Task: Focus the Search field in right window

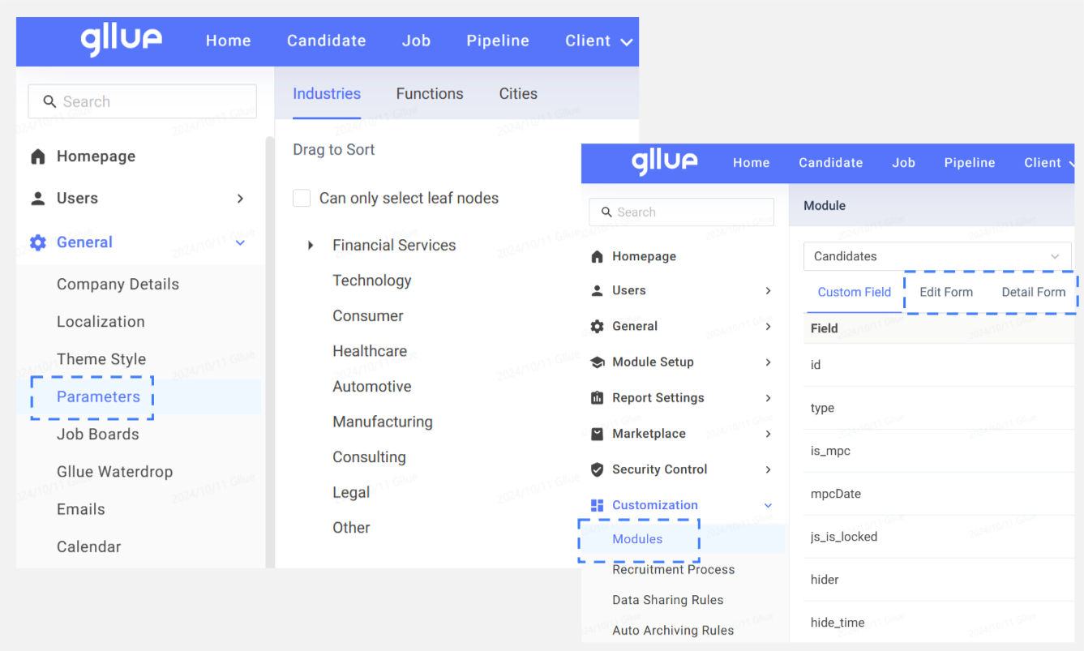Action: pyautogui.click(x=681, y=212)
